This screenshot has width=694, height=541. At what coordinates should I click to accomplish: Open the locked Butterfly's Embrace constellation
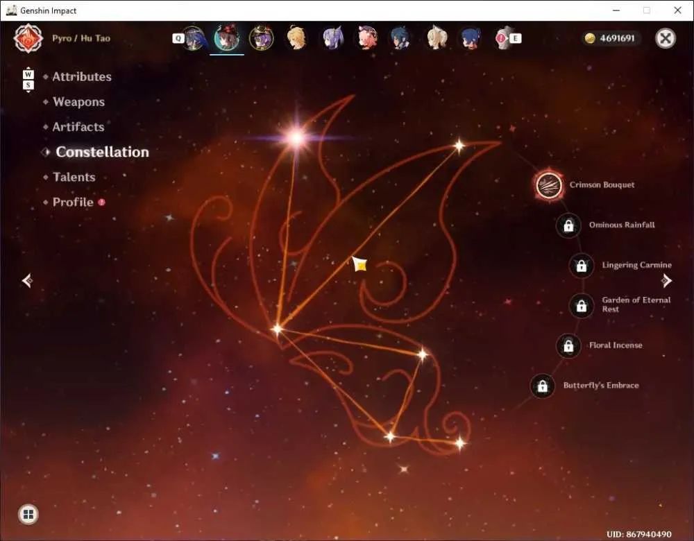click(543, 386)
